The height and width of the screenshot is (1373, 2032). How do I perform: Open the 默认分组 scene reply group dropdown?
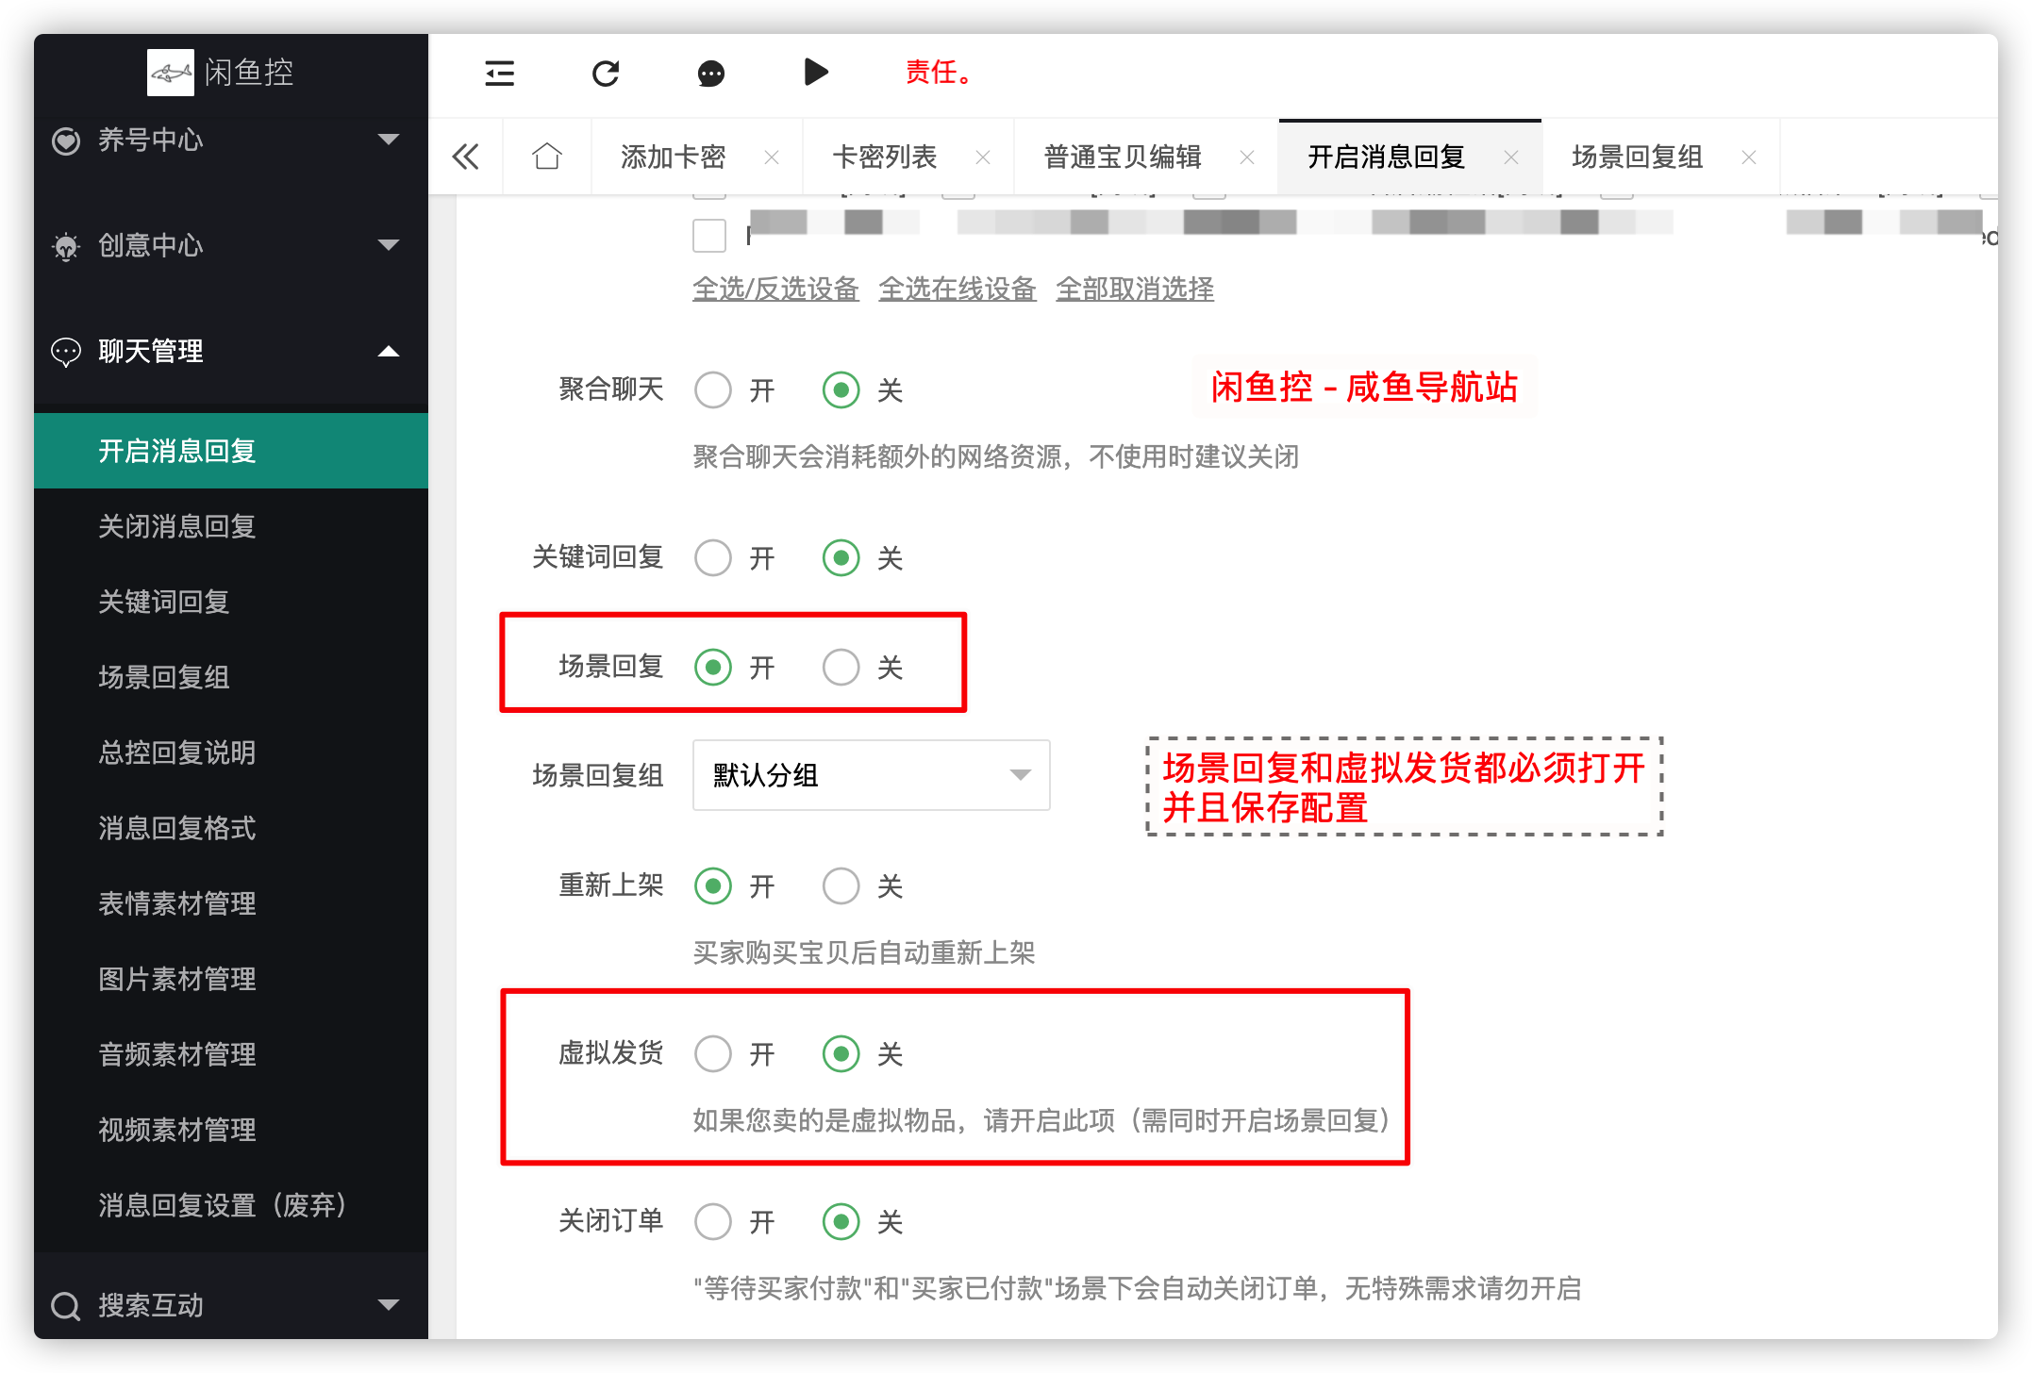871,775
